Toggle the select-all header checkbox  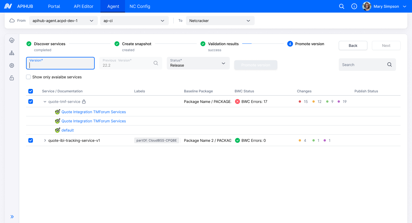[x=31, y=91]
